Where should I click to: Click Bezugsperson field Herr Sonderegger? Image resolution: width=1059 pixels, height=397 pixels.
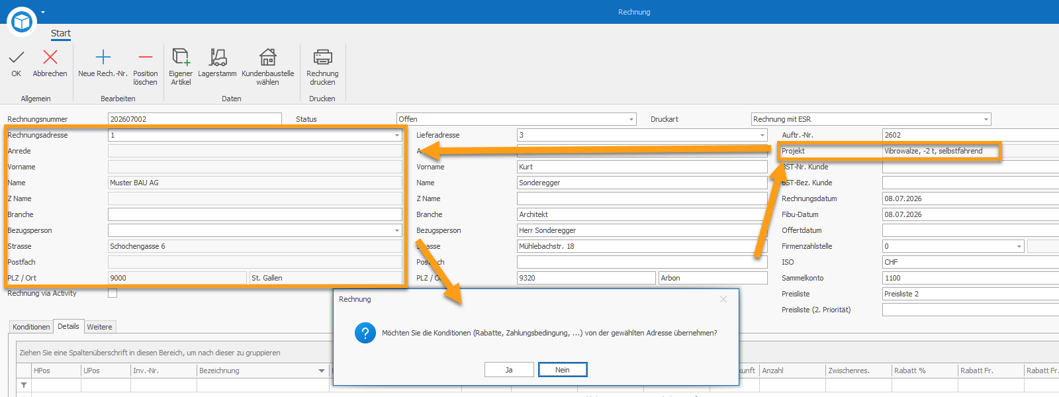point(642,230)
